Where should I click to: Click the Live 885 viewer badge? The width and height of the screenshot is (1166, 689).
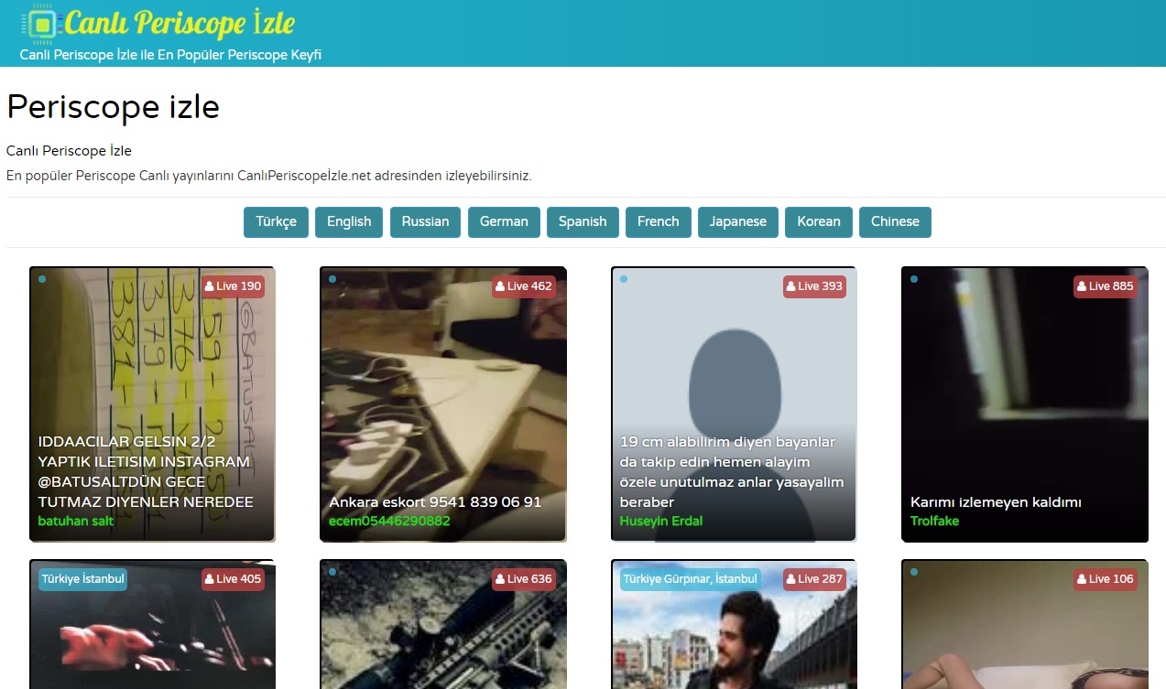(1106, 286)
